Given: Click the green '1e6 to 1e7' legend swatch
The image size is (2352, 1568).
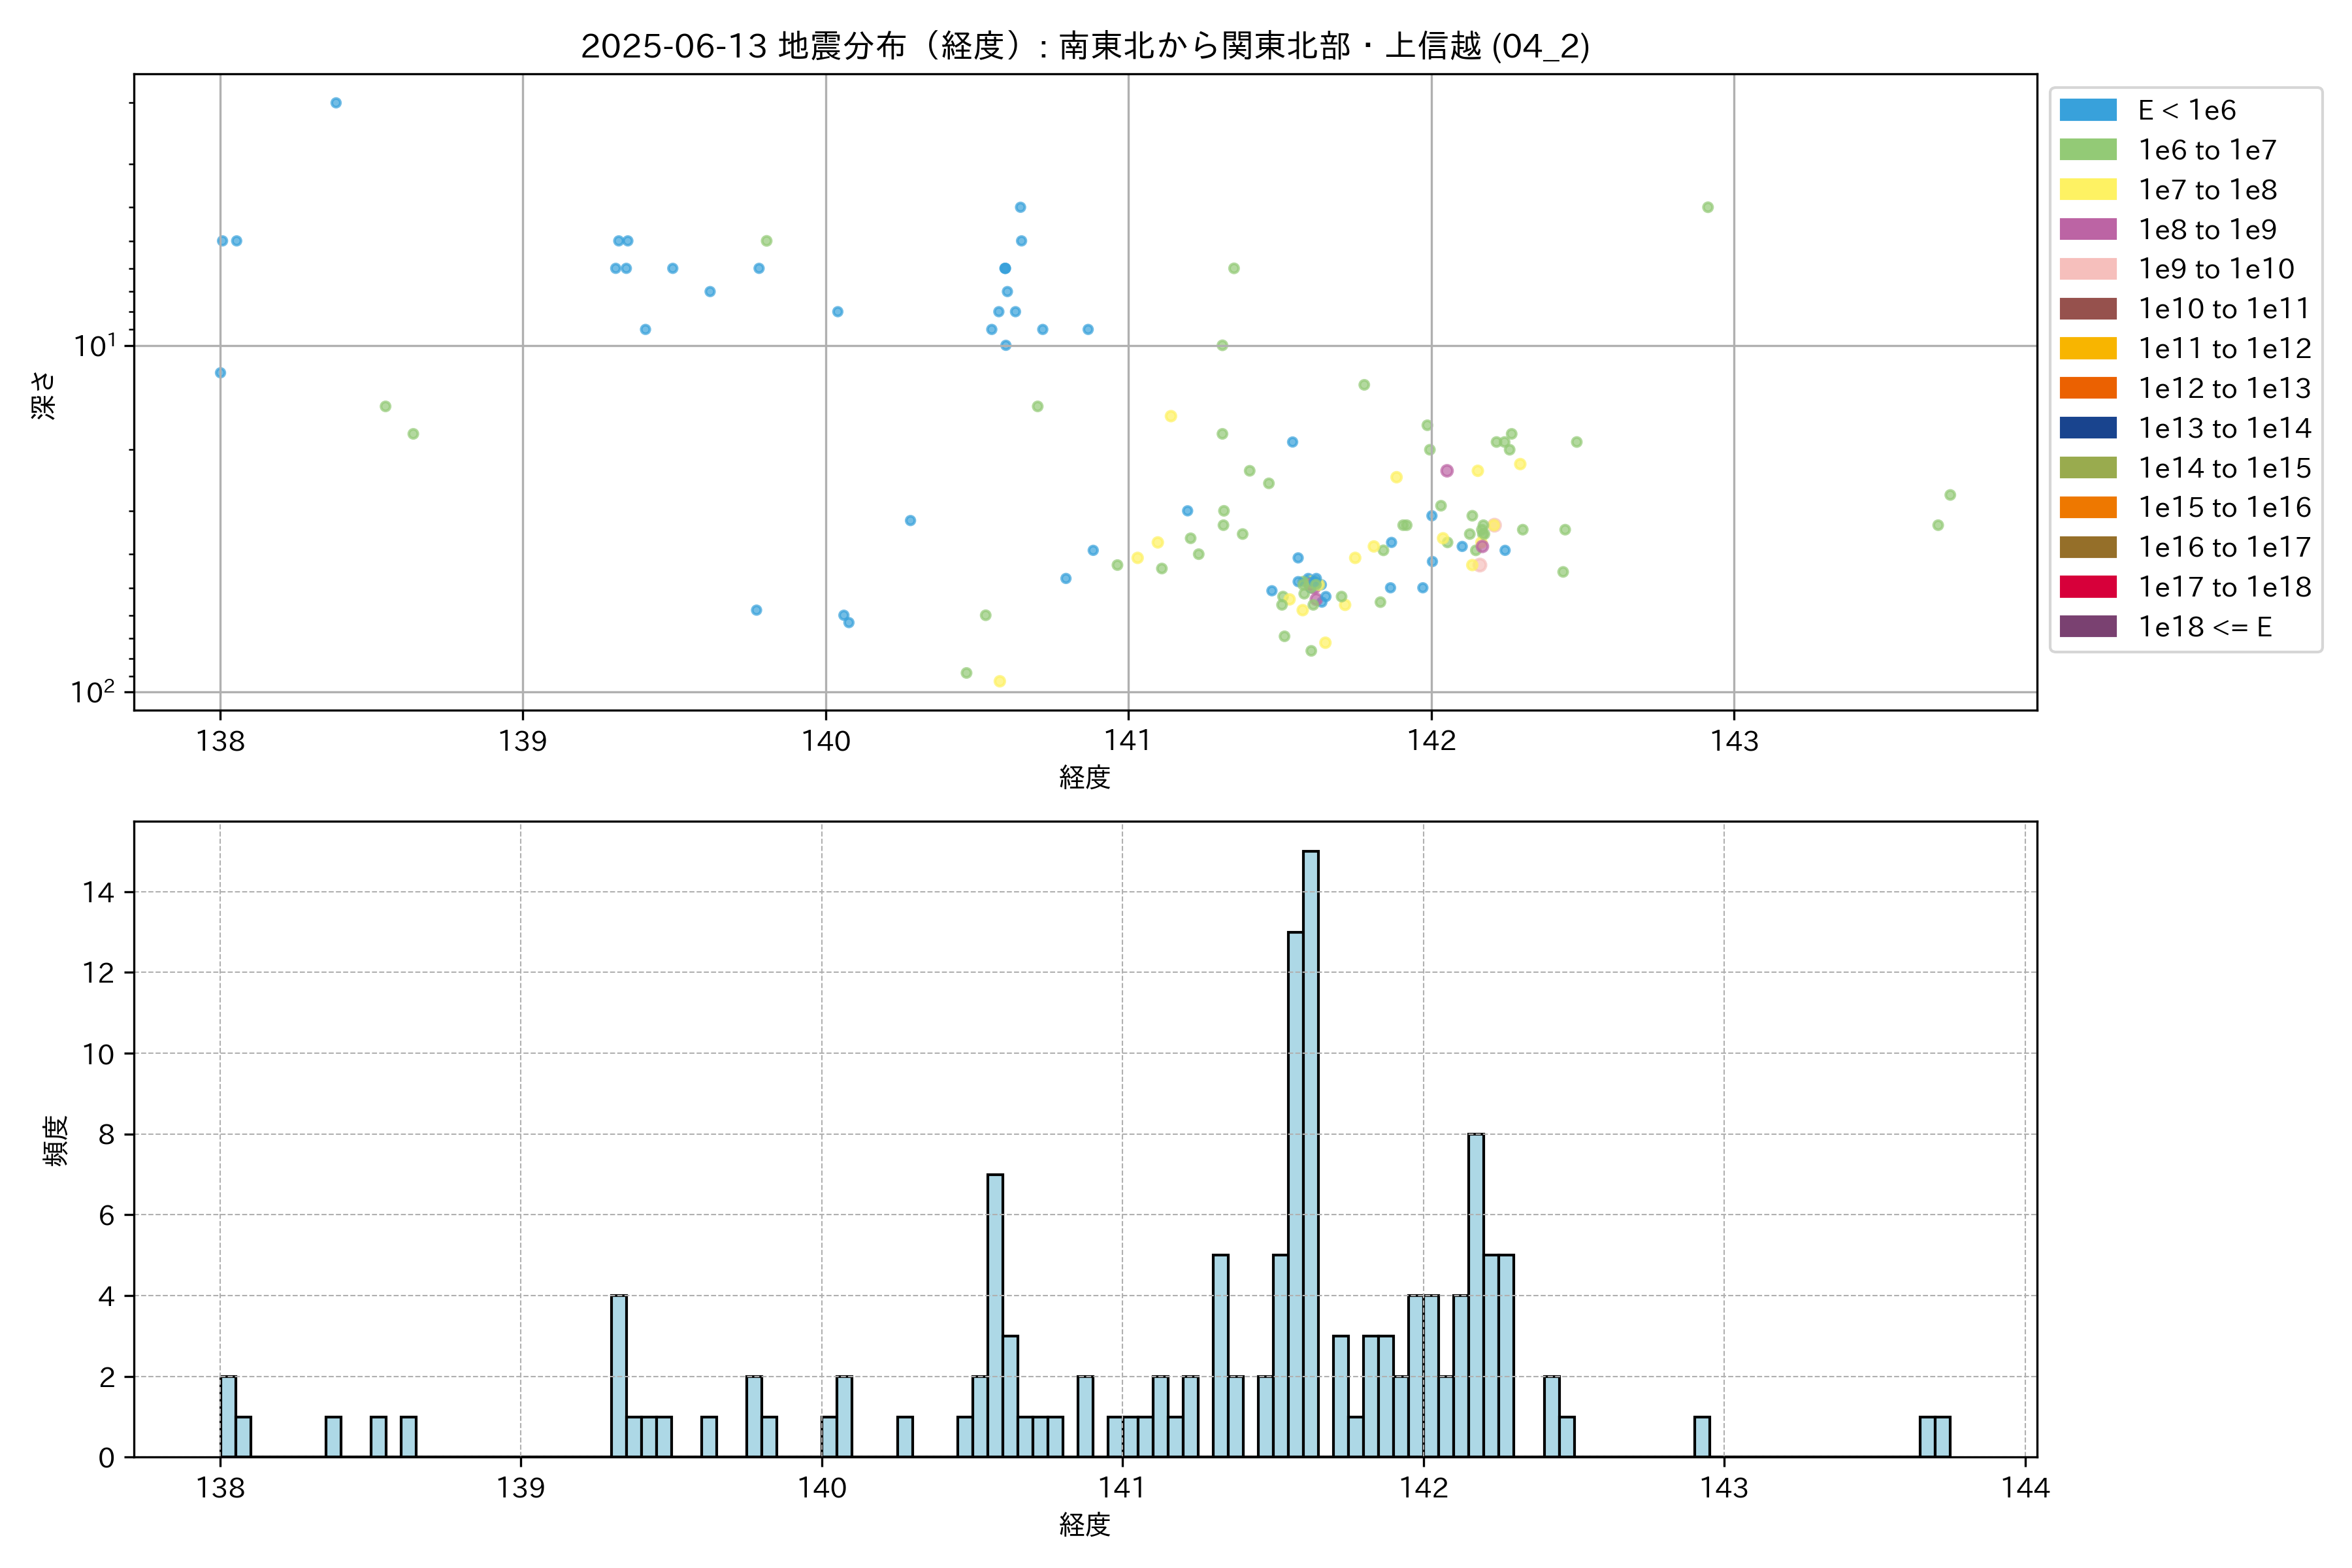Looking at the screenshot, I should pyautogui.click(x=2087, y=150).
